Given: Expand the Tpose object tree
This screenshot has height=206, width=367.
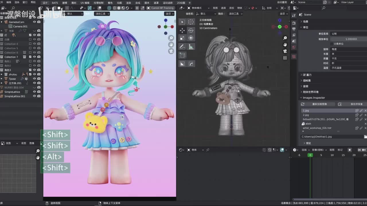Looking at the screenshot, I should (2, 79).
